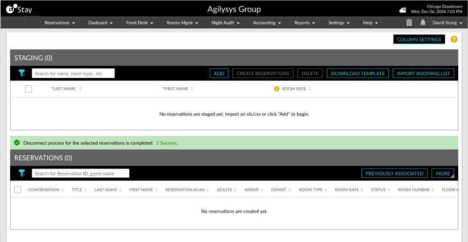
Task: Click the FIRST NAME header in Reservations
Action: pos(141,190)
